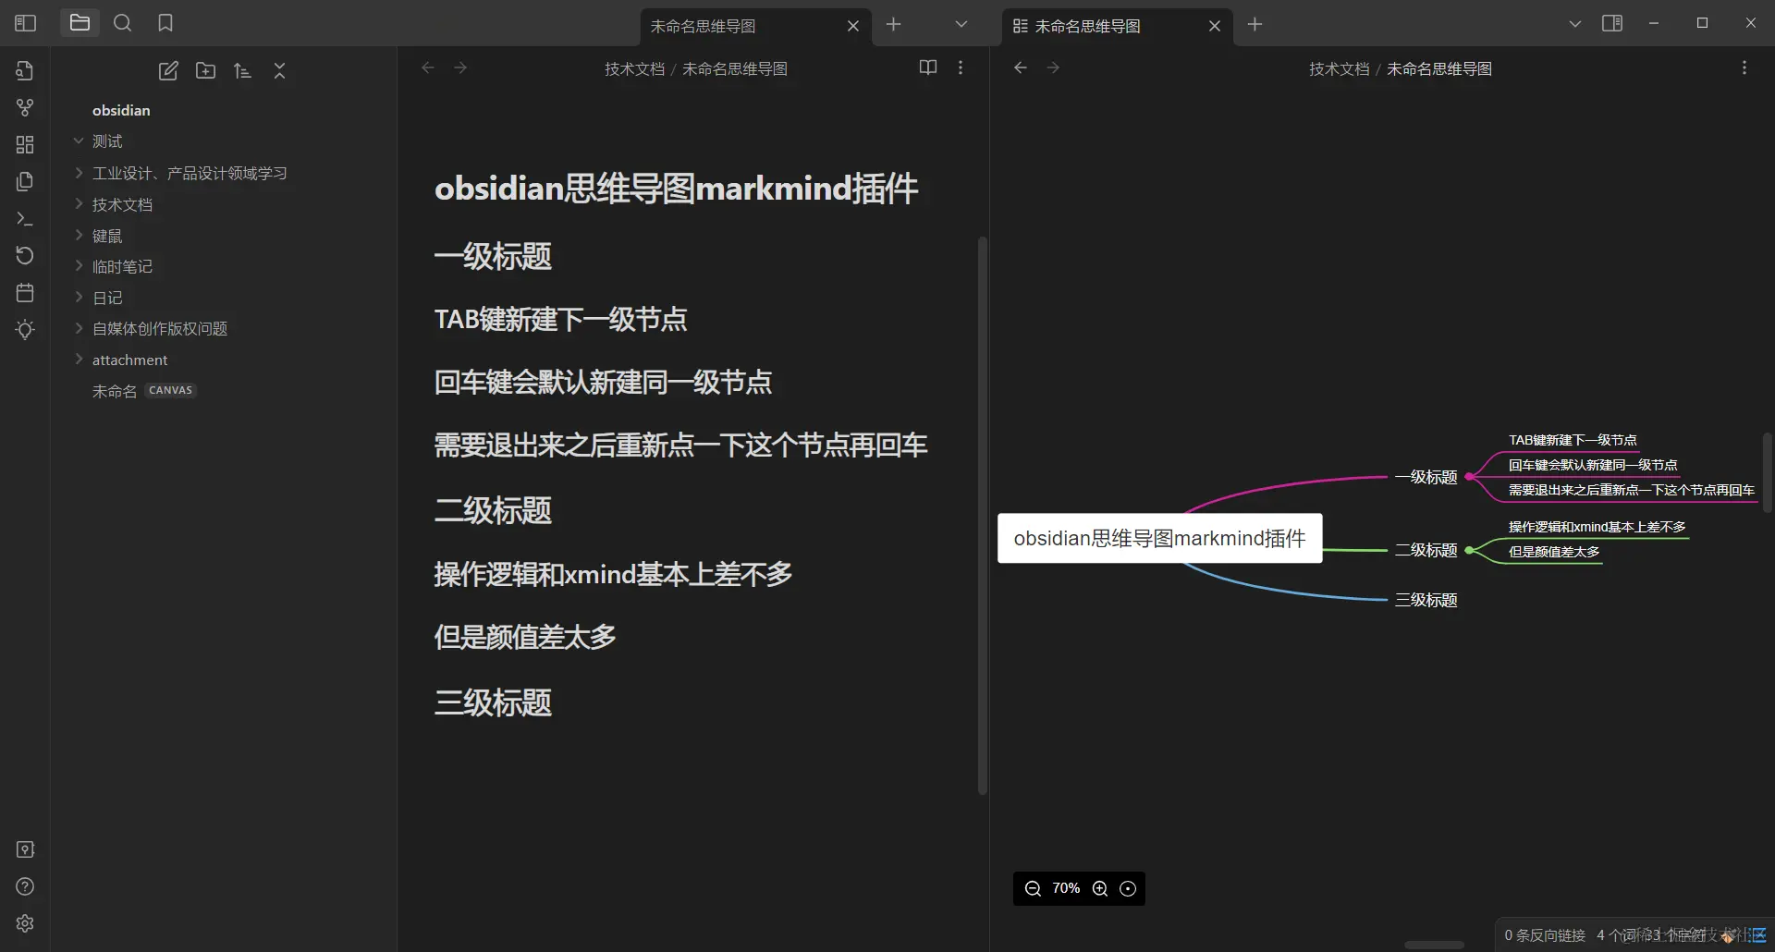Viewport: 1775px width, 952px height.
Task: Change file sort order
Action: pos(242,71)
